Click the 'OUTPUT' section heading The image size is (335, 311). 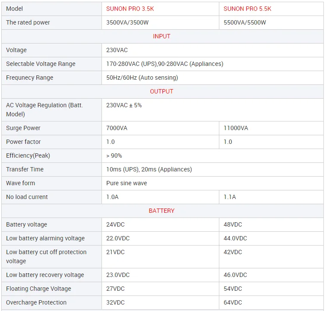tap(162, 91)
